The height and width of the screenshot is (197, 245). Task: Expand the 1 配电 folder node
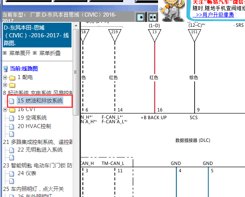[x=5, y=77]
